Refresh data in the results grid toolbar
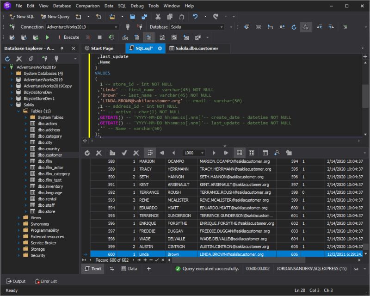This screenshot has width=370, height=296. click(x=87, y=153)
